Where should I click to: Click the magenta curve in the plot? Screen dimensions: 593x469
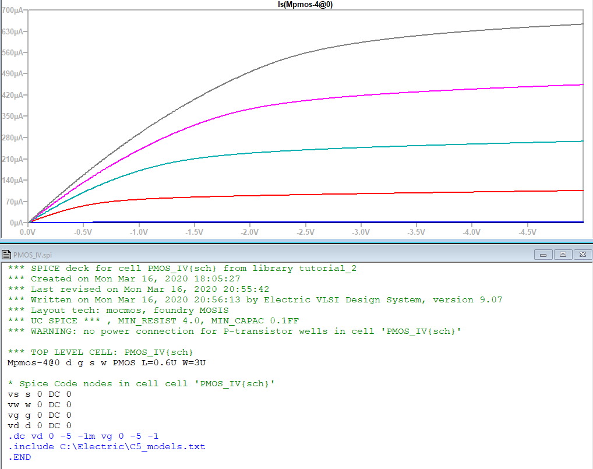tap(408, 90)
